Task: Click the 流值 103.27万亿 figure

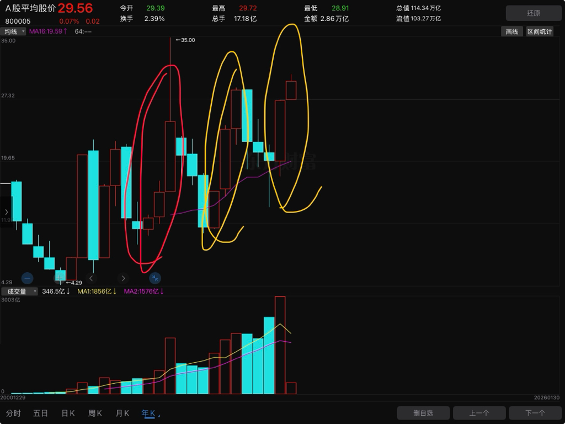Action: click(x=418, y=18)
